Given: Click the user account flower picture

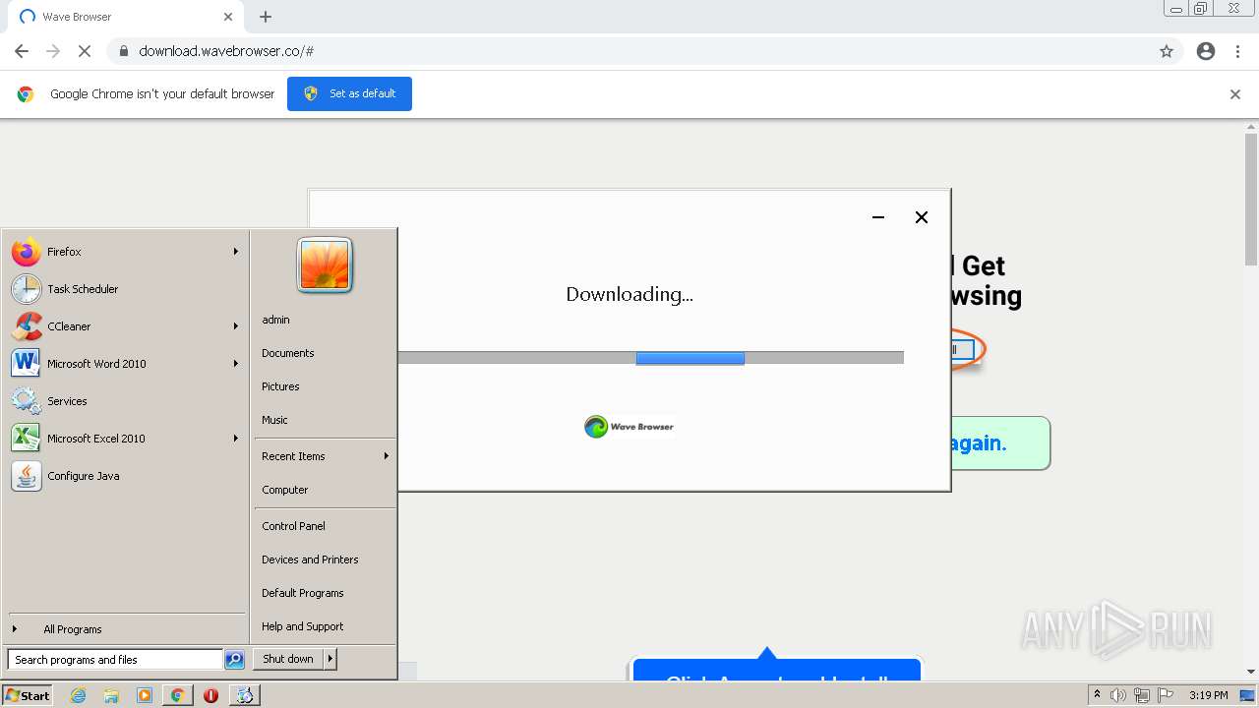Looking at the screenshot, I should 325,265.
